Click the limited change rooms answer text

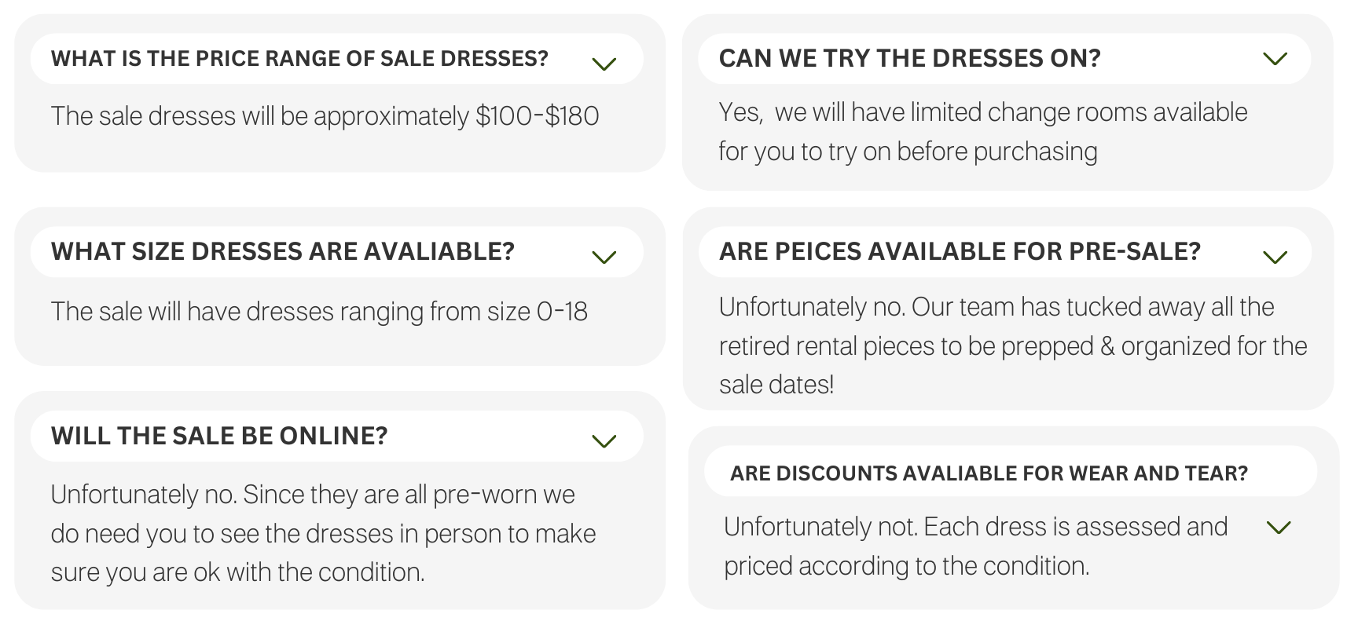coord(983,132)
